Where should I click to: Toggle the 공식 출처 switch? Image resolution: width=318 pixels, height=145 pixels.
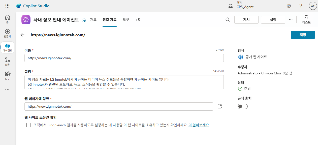(243, 106)
